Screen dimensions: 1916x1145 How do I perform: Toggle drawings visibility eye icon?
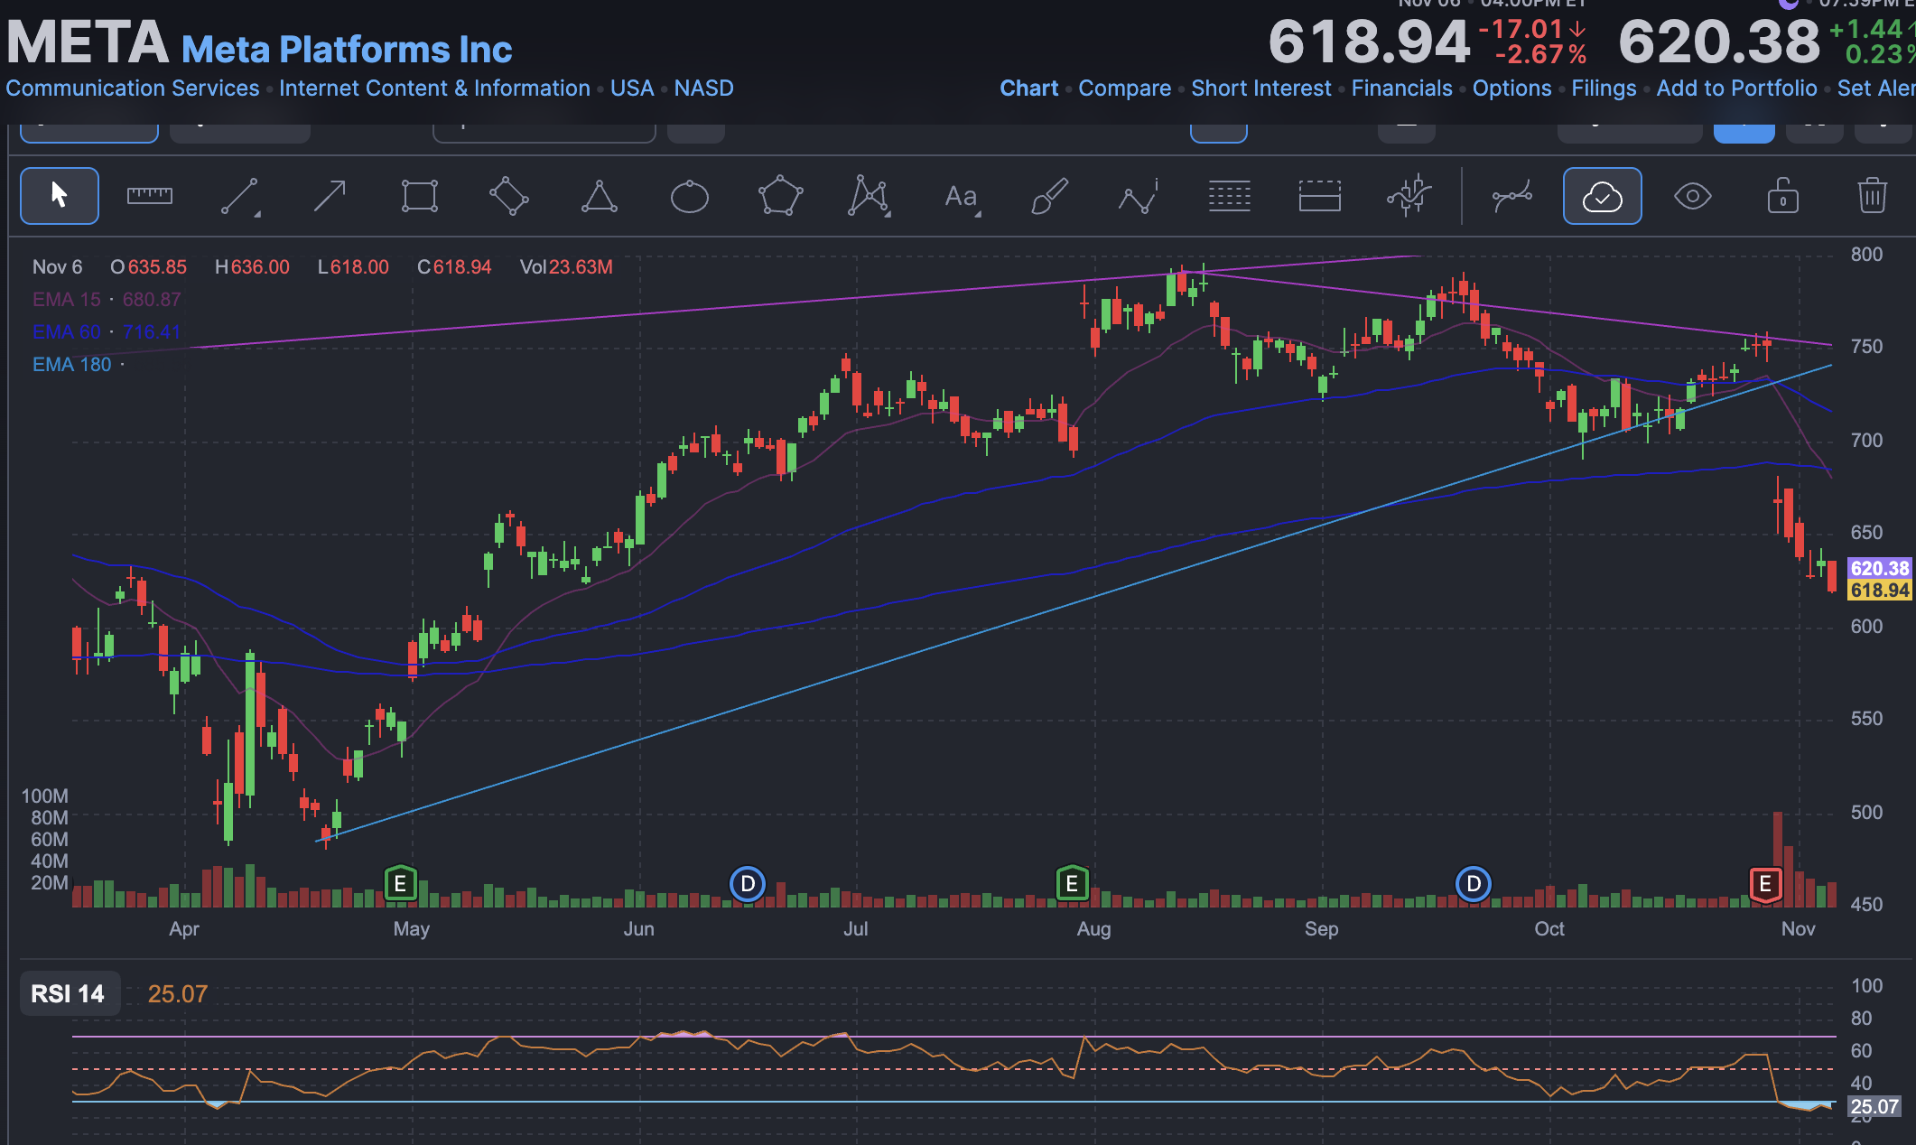tap(1692, 195)
